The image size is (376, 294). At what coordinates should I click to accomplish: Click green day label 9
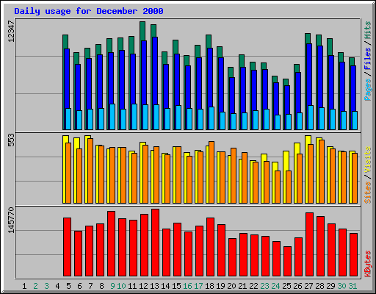pyautogui.click(x=112, y=286)
